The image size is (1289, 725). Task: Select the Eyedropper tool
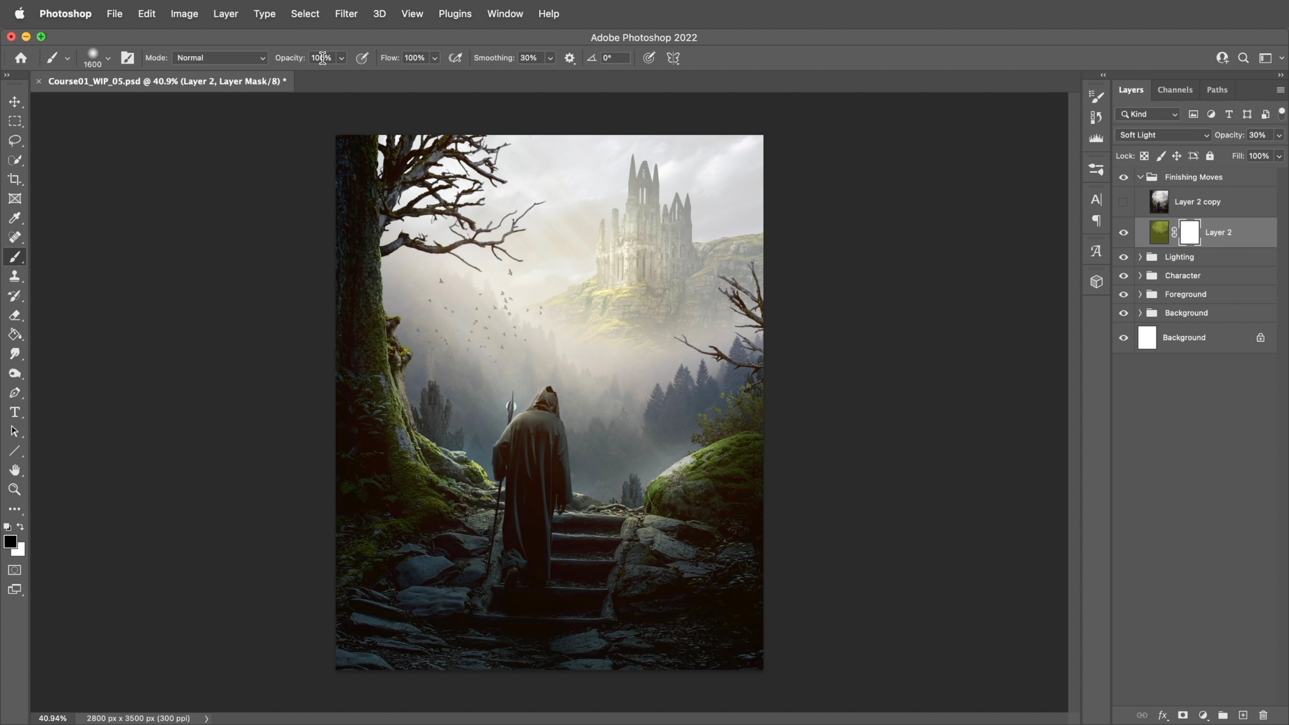click(15, 218)
